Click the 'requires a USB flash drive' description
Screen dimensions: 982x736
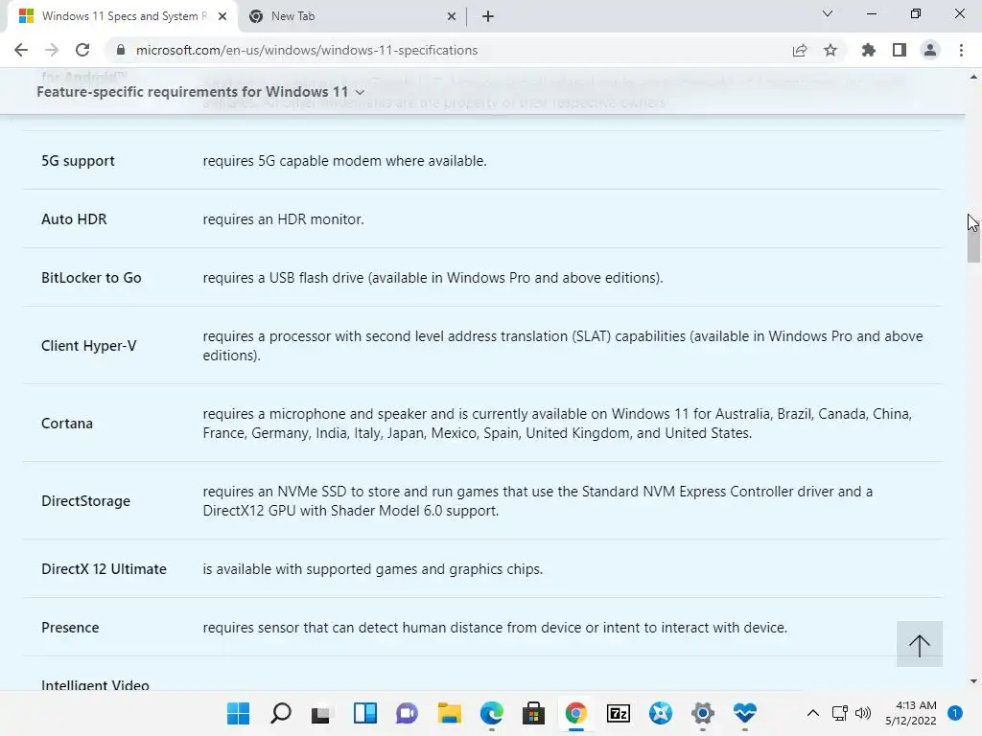click(433, 277)
